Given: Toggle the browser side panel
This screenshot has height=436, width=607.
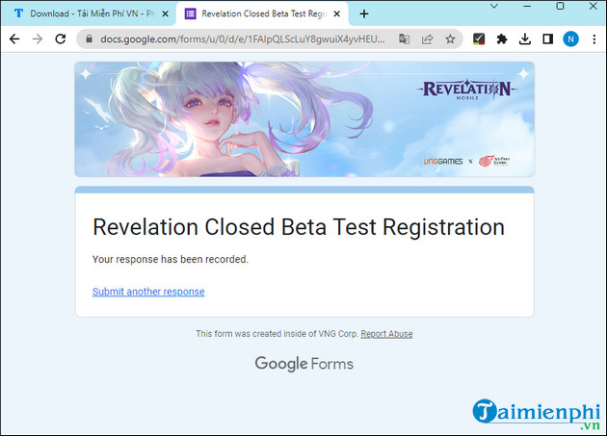Looking at the screenshot, I should pos(547,39).
